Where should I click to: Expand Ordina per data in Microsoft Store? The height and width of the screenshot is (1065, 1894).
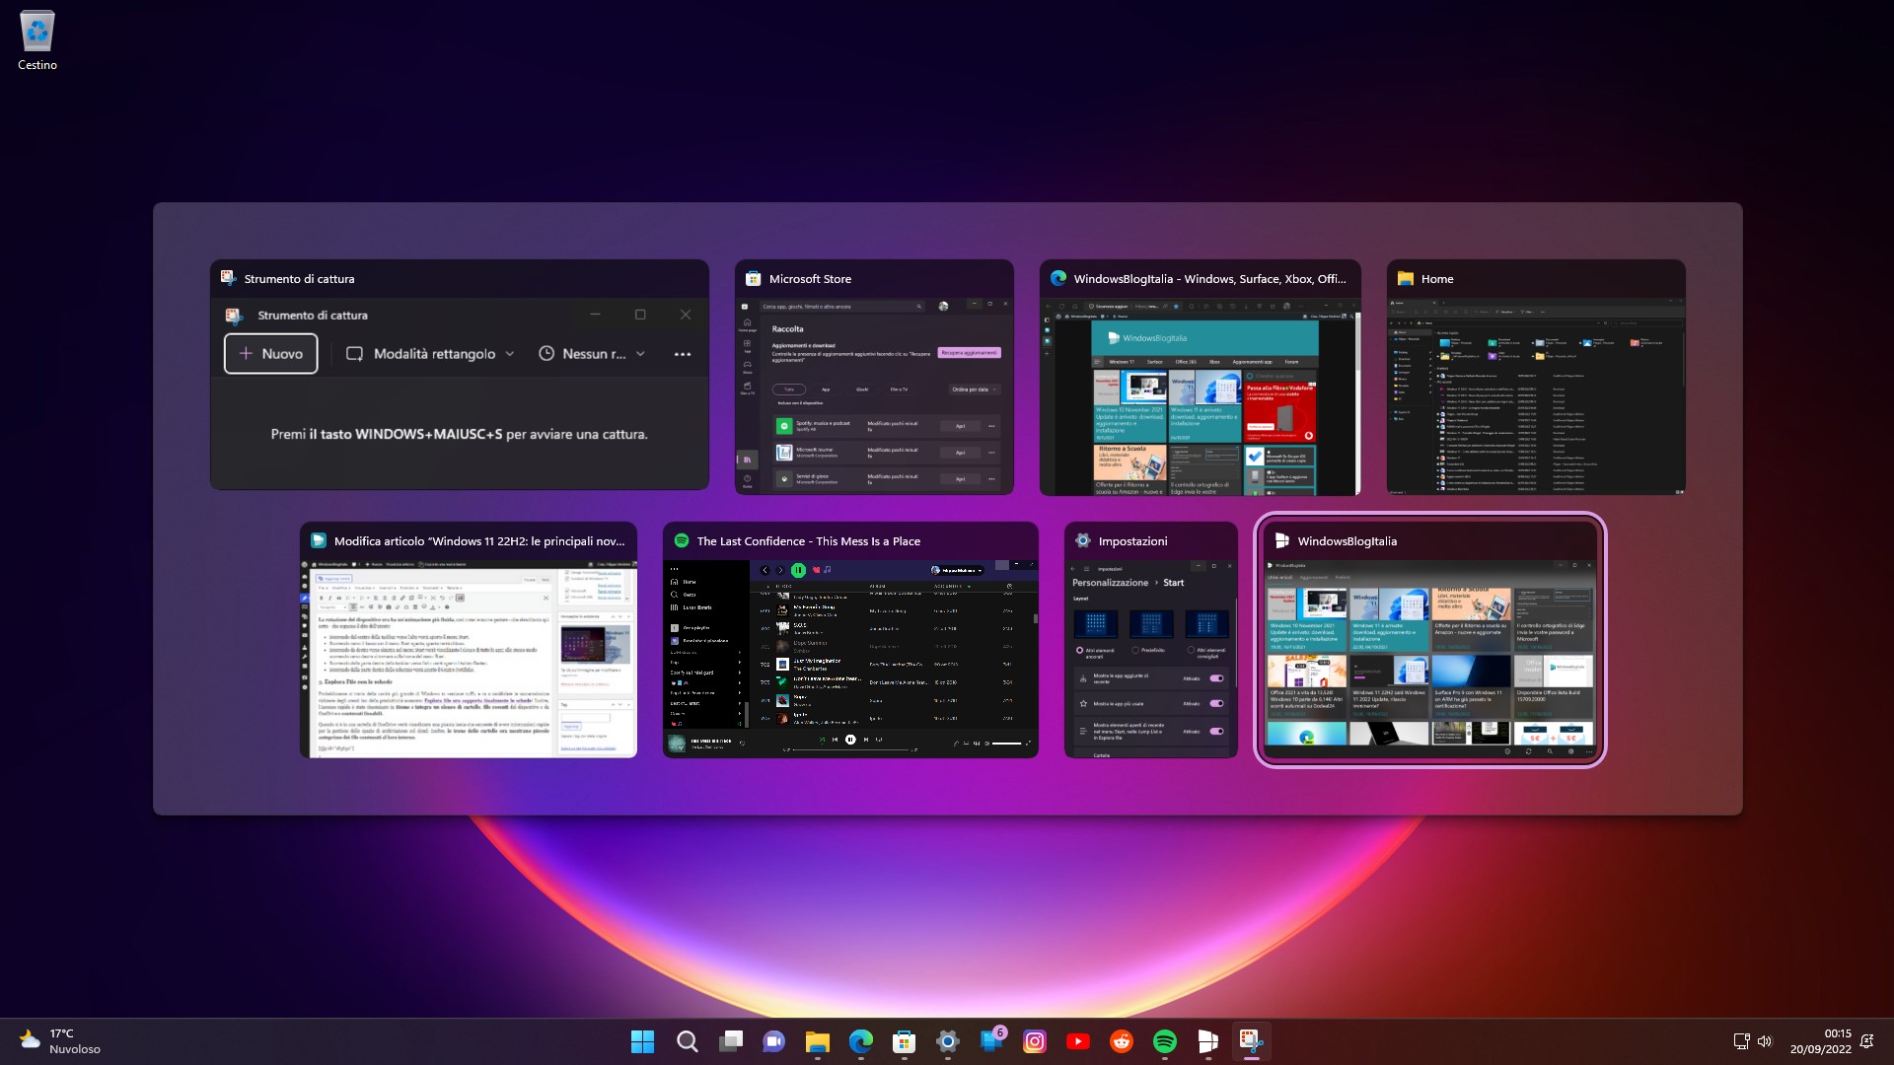975,390
